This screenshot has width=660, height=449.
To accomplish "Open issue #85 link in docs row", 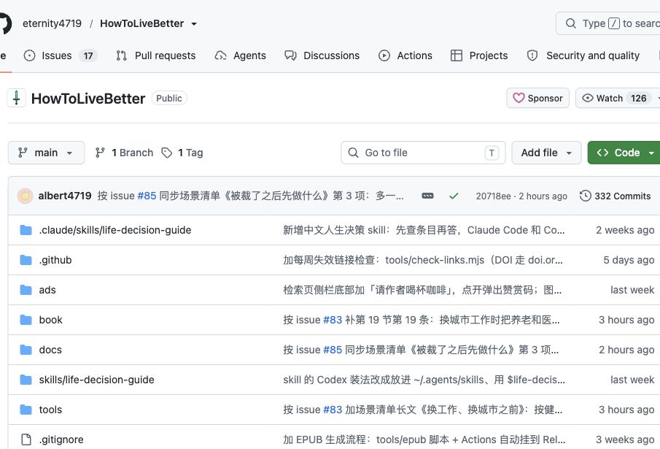I will point(333,350).
